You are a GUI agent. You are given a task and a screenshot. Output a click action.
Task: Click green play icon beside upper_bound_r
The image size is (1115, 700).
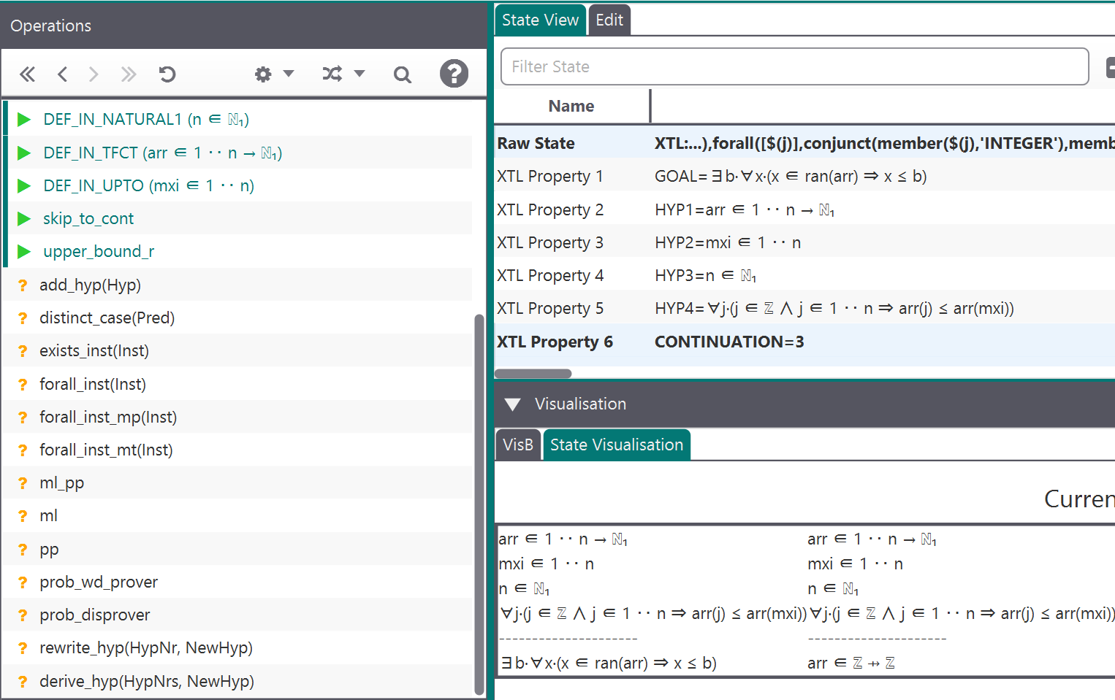tap(24, 252)
